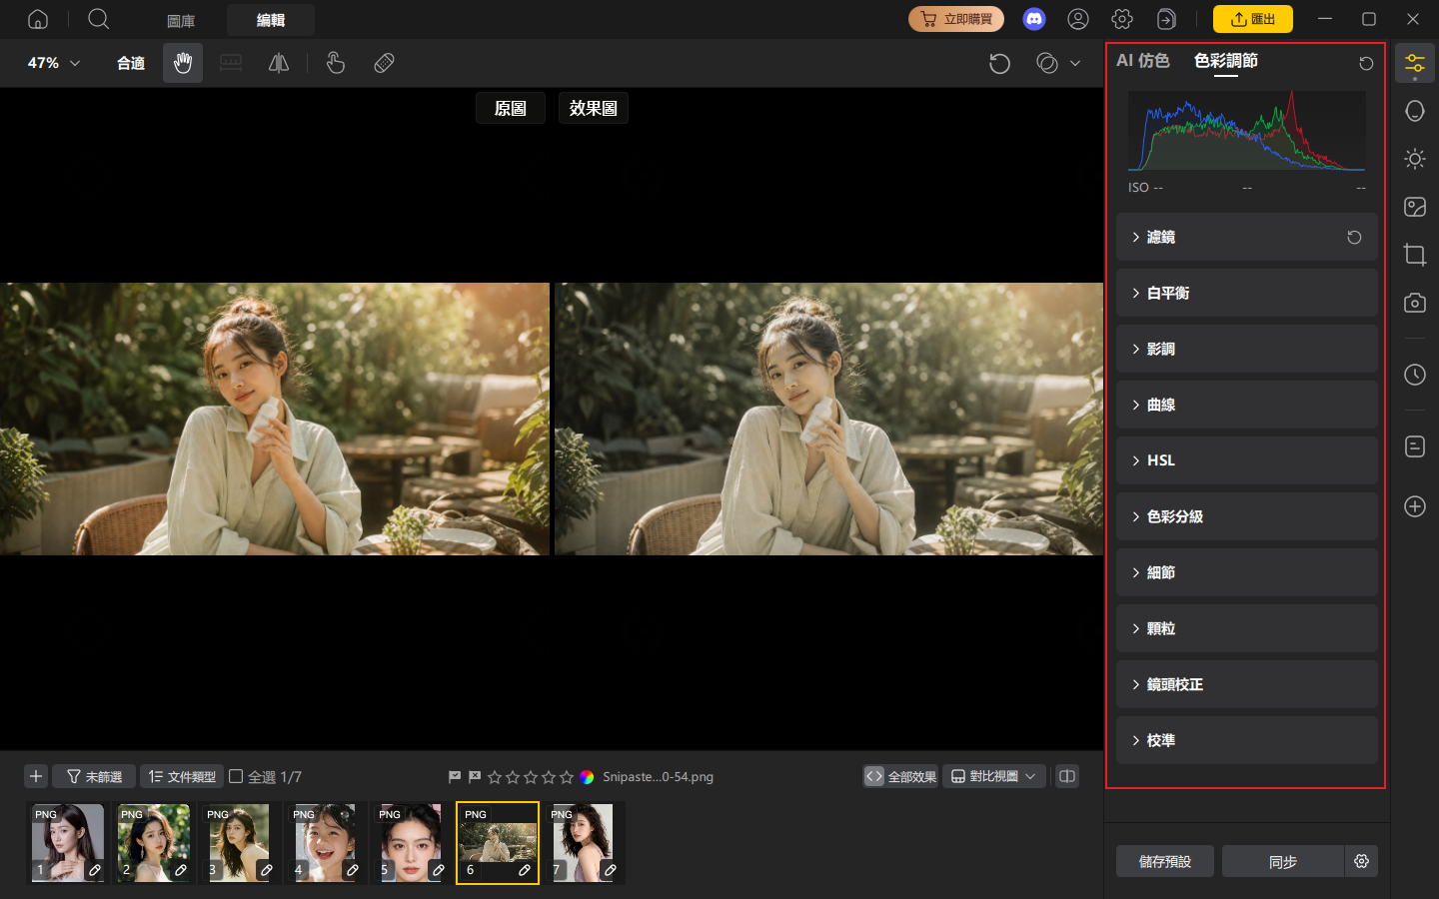The image size is (1439, 899).
Task: Open the portrait face sidebar icon
Action: click(x=1415, y=111)
